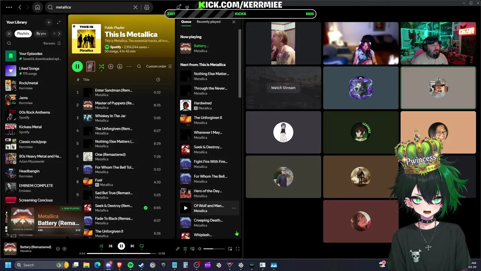Remove Seek & Destroy from Liked green check
The width and height of the screenshot is (481, 271).
click(145, 208)
